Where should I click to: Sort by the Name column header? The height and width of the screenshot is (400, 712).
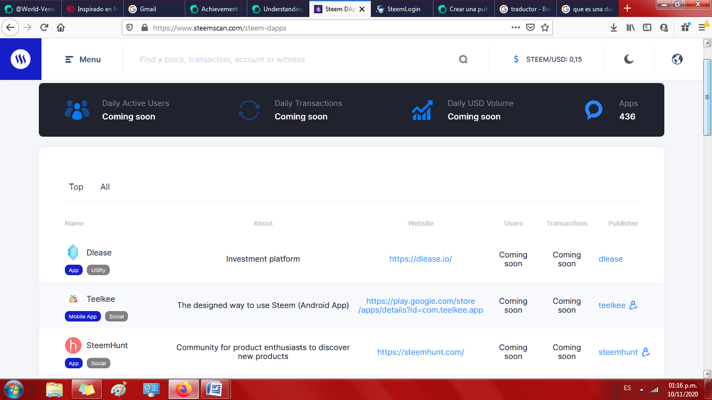tap(74, 223)
